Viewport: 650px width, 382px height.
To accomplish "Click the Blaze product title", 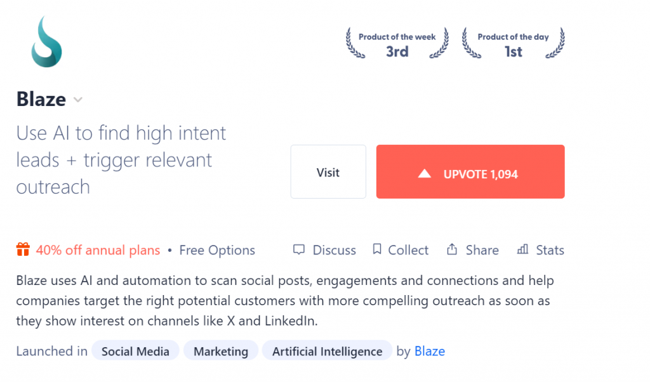I will [41, 100].
